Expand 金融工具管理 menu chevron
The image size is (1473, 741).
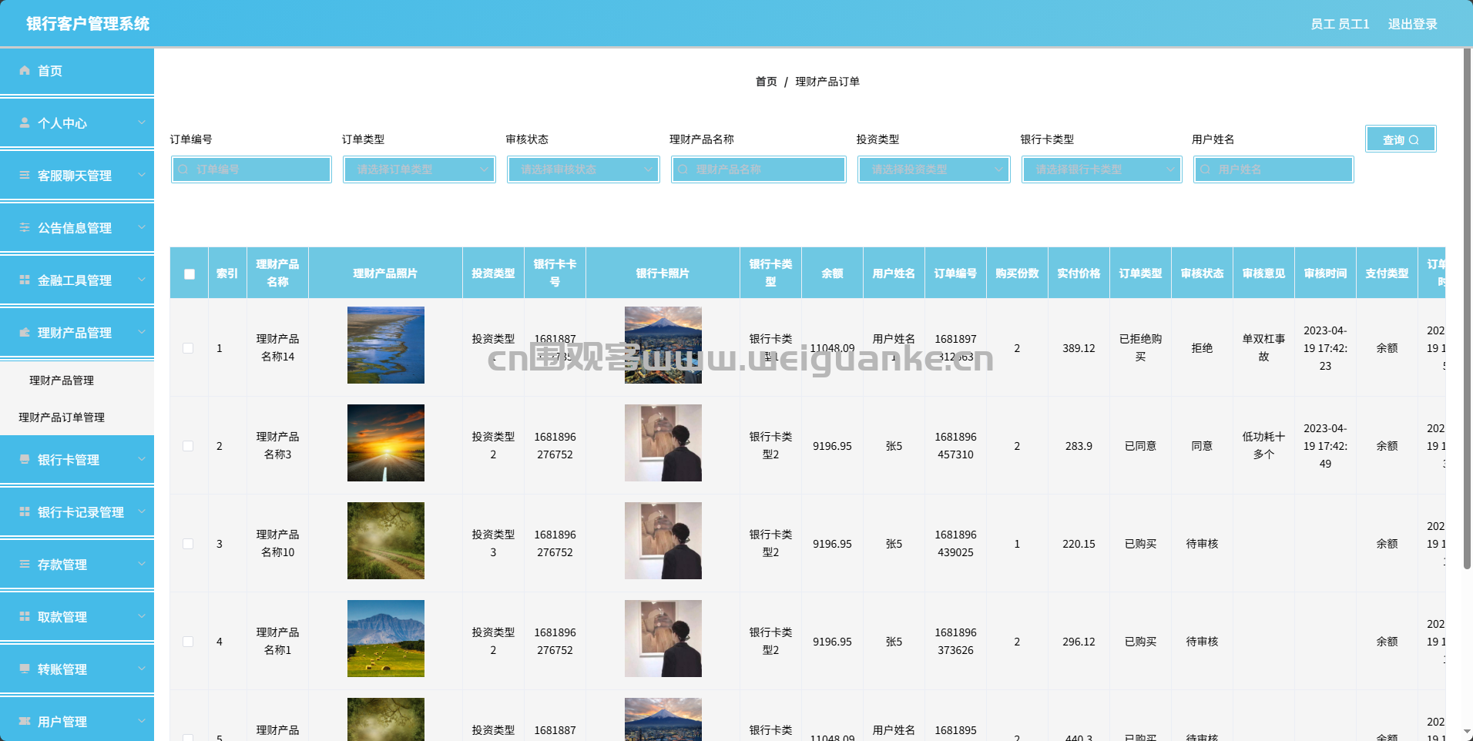142,280
